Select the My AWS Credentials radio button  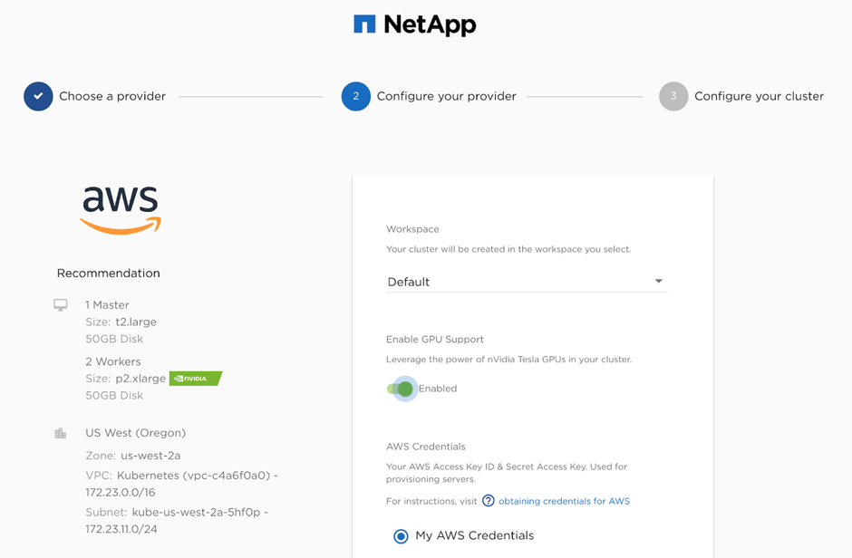401,536
